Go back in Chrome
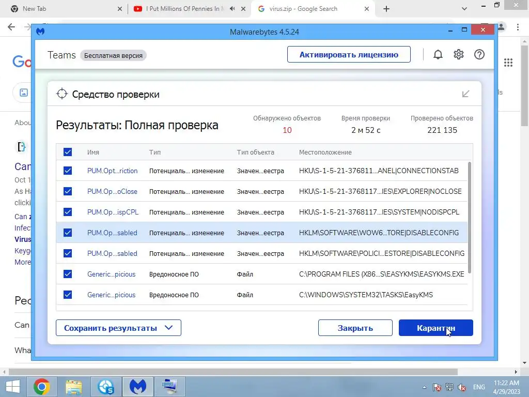This screenshot has width=529, height=397. coord(11,27)
